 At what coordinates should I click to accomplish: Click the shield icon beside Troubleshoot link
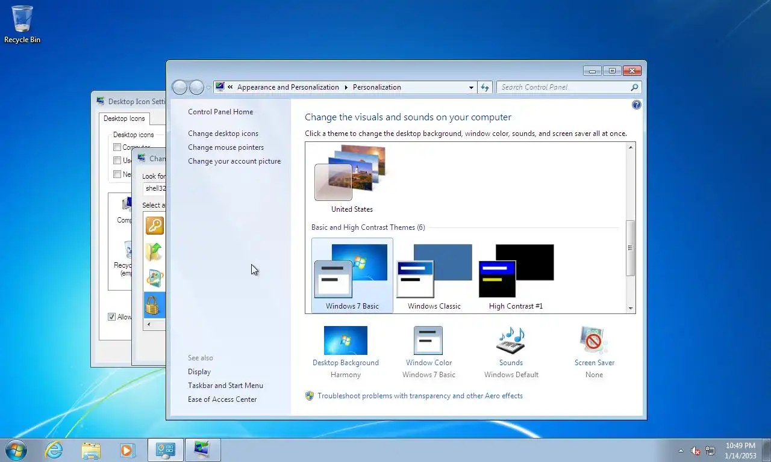pyautogui.click(x=310, y=396)
